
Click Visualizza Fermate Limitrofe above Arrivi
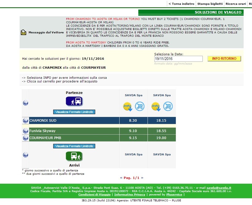(x=74, y=146)
